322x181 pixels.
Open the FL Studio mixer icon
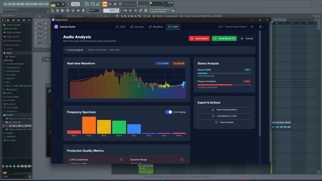(73, 10)
